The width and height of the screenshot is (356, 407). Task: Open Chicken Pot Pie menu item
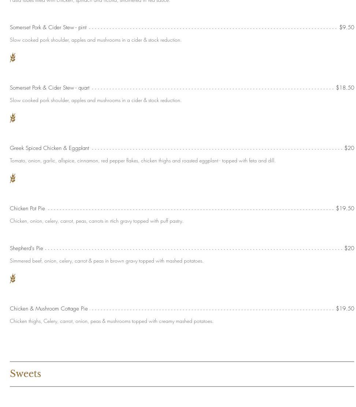pyautogui.click(x=27, y=208)
